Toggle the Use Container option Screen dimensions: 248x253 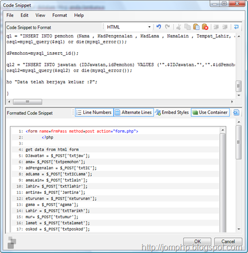210,112
